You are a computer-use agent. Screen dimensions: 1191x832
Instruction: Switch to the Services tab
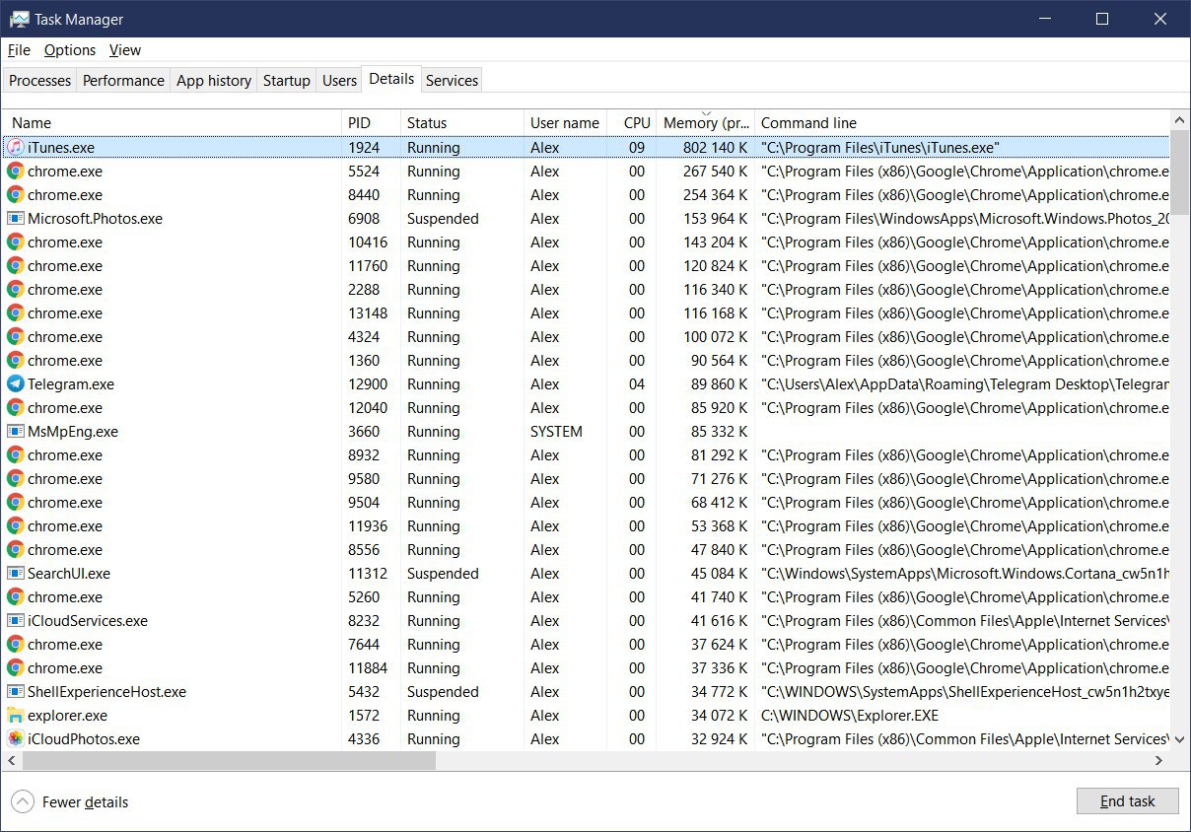[x=452, y=81]
